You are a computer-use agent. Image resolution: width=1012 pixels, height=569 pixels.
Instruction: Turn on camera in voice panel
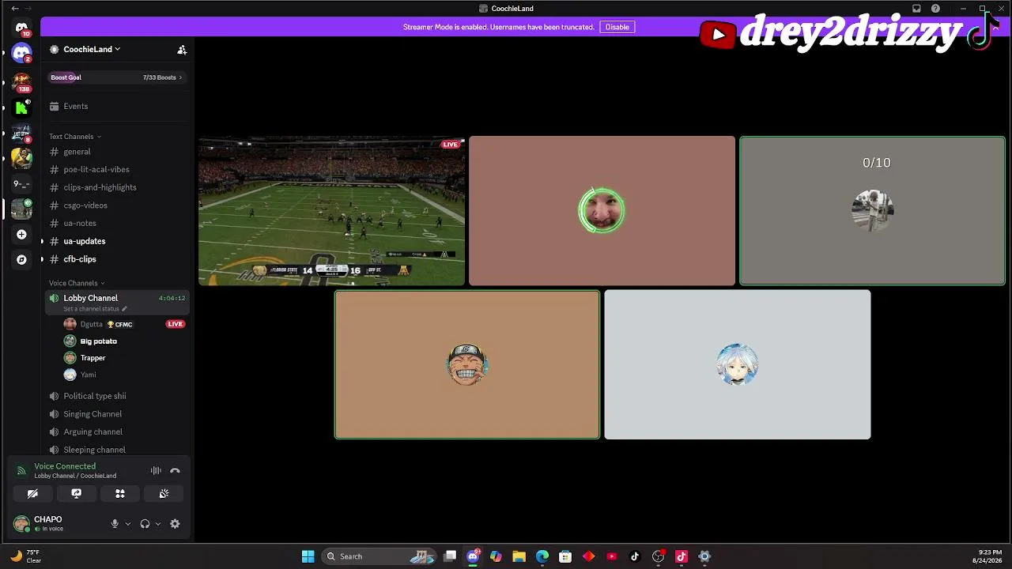pyautogui.click(x=32, y=493)
